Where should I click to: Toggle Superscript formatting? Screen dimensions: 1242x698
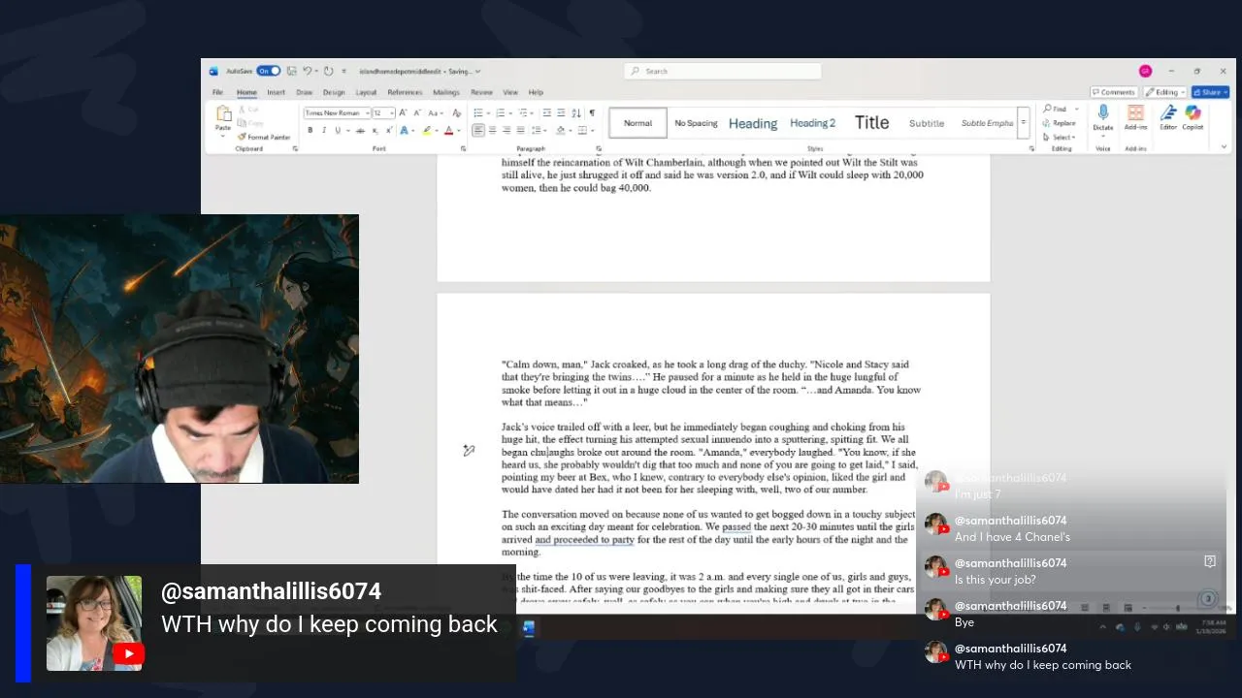coord(389,130)
